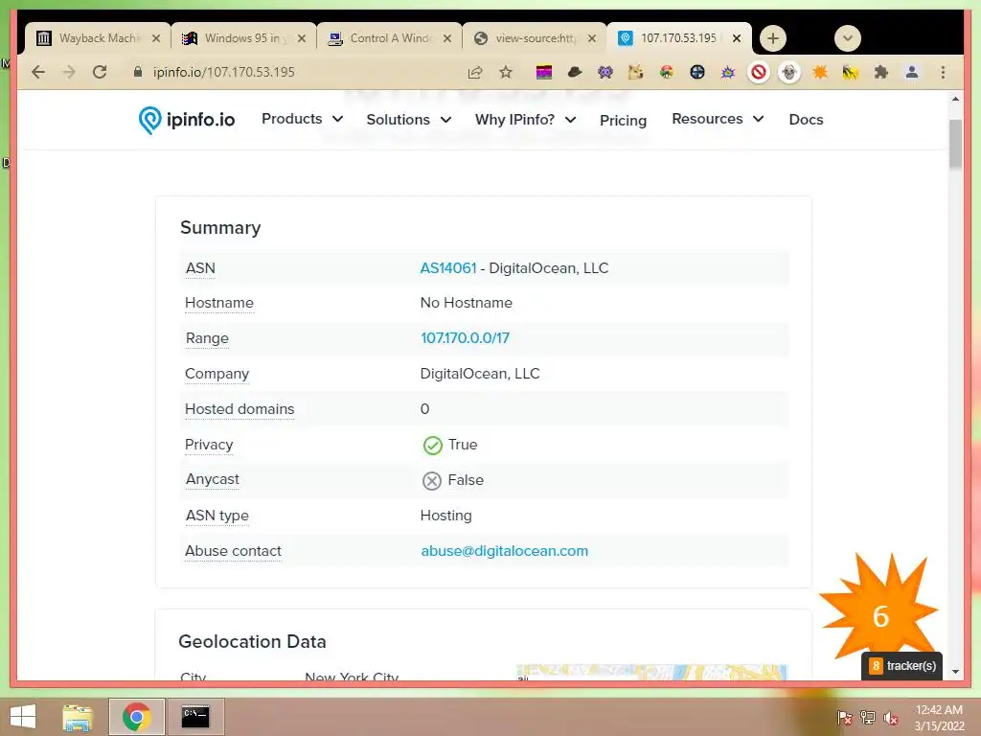This screenshot has height=736, width=981.
Task: Click the 8 tracker(s) badge
Action: pyautogui.click(x=902, y=666)
